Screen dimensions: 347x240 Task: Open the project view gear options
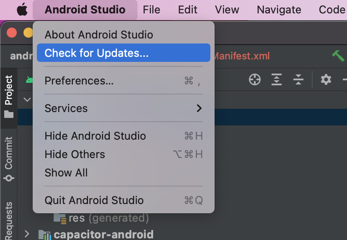(x=326, y=79)
